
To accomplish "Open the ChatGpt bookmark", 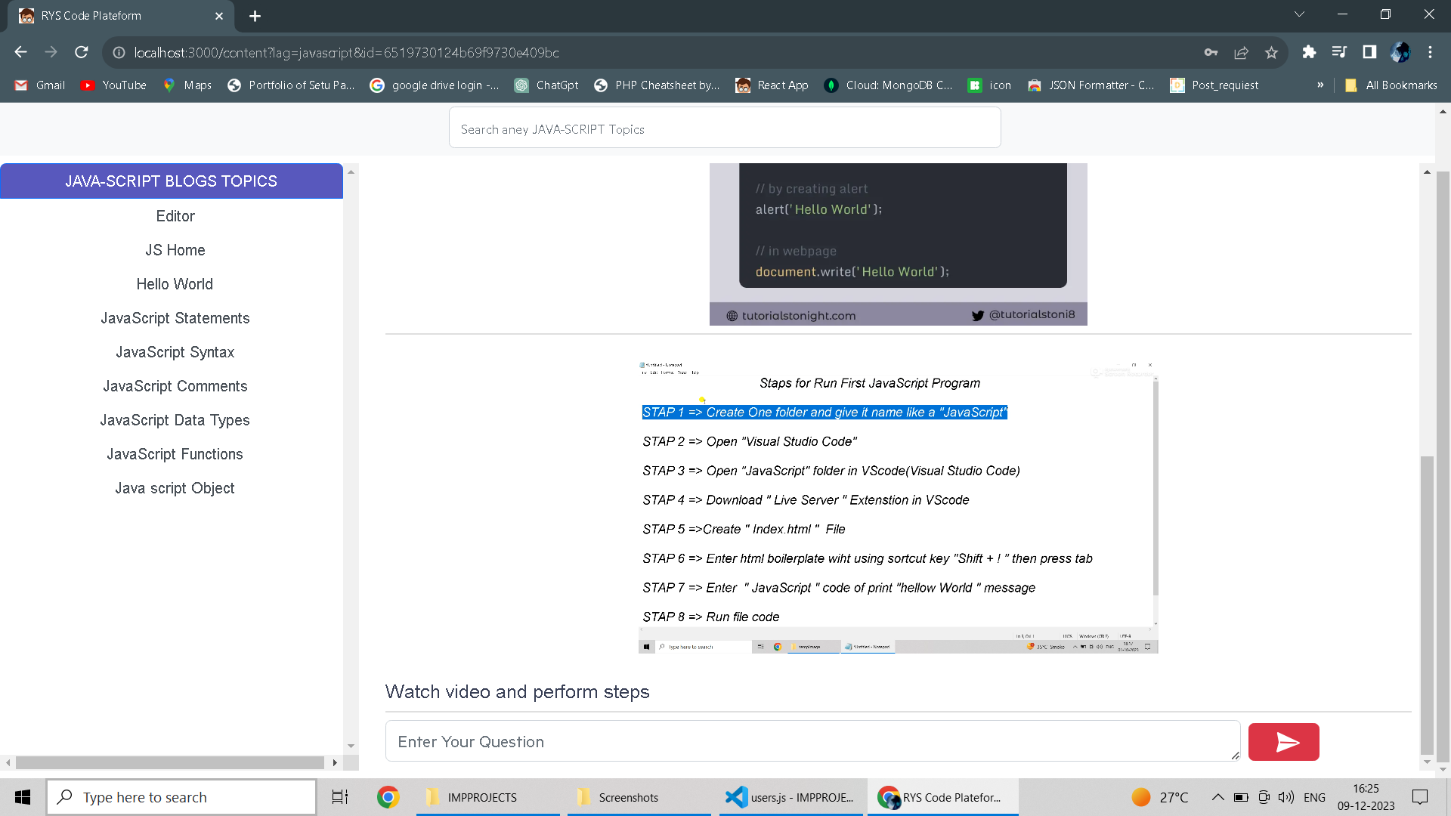I will [x=546, y=85].
